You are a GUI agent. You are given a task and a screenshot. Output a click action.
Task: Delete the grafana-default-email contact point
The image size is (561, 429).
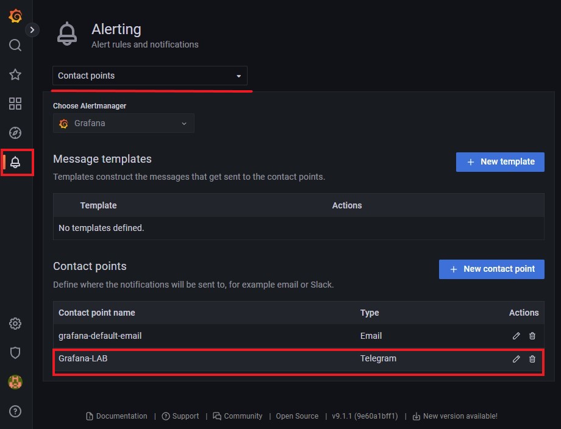click(x=532, y=336)
